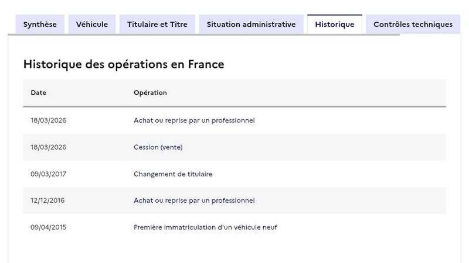Select the 'Changement de titulaire' operation

coord(173,174)
